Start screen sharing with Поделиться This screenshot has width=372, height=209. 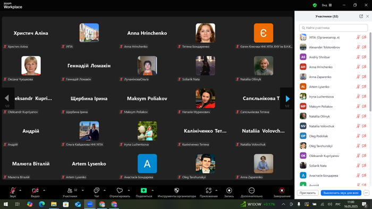pos(144,192)
